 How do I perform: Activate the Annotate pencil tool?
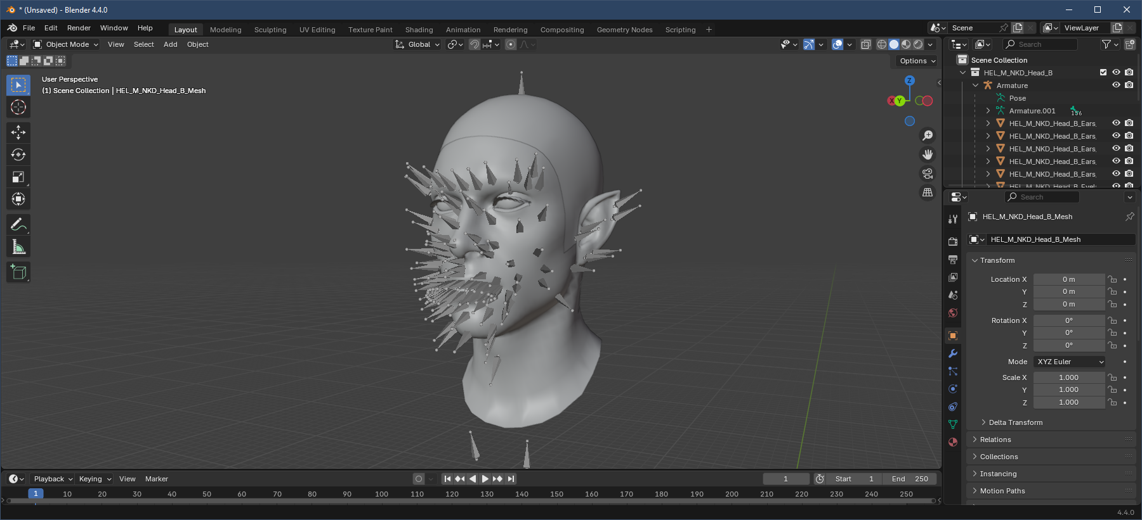click(18, 224)
